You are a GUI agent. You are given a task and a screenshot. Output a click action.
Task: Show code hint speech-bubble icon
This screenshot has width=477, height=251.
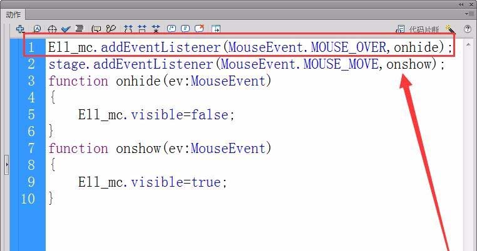[97, 29]
